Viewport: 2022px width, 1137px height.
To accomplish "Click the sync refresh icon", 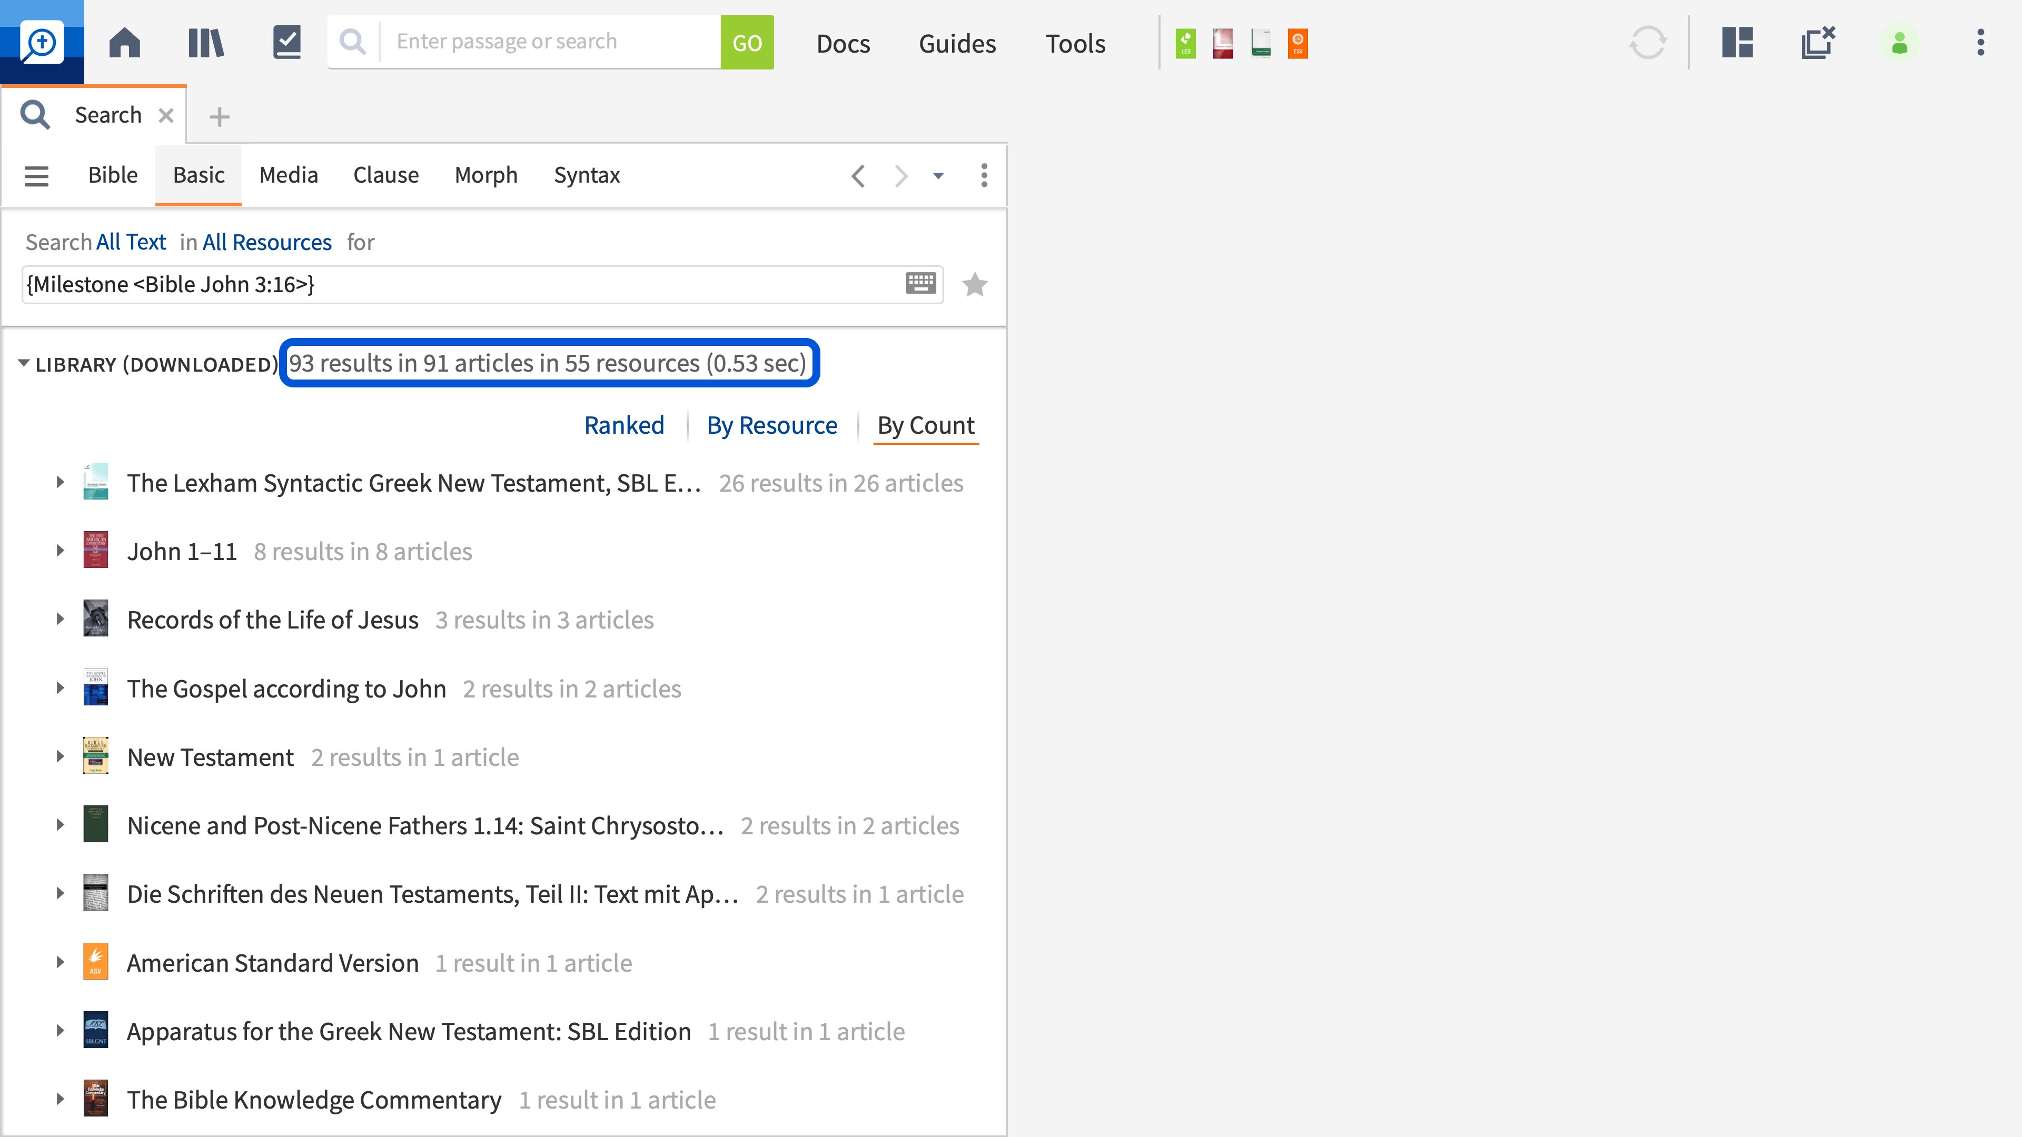I will click(x=1648, y=42).
